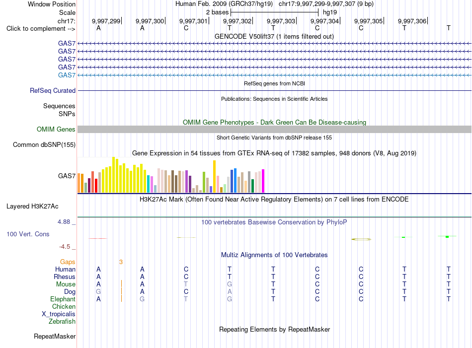Click the green PhyloP conservation bar at far right
This screenshot has height=348, width=472.
(x=447, y=237)
